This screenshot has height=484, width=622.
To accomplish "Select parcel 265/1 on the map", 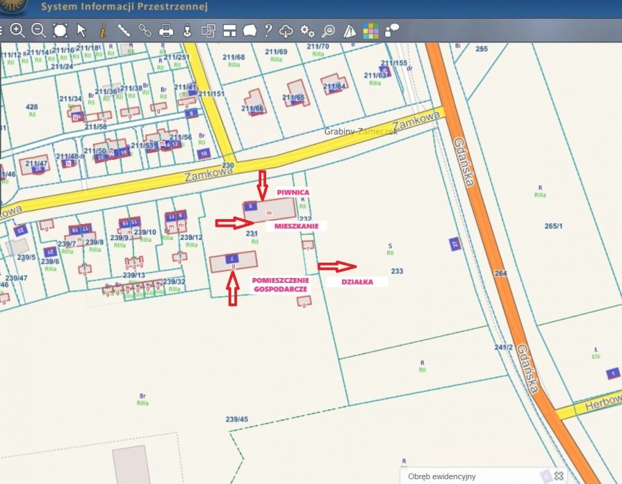I will click(554, 225).
